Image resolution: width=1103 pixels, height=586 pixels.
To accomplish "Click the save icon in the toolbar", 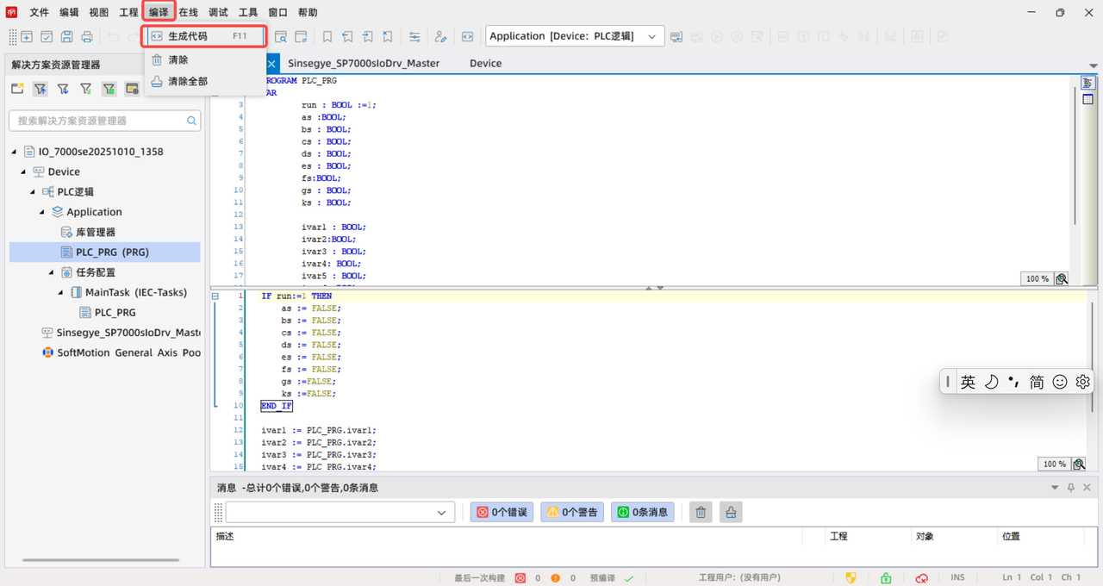I will 66,37.
